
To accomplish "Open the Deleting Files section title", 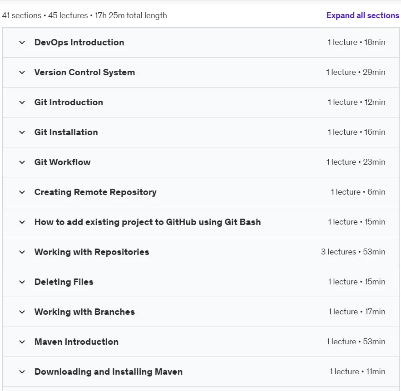I will [x=64, y=282].
